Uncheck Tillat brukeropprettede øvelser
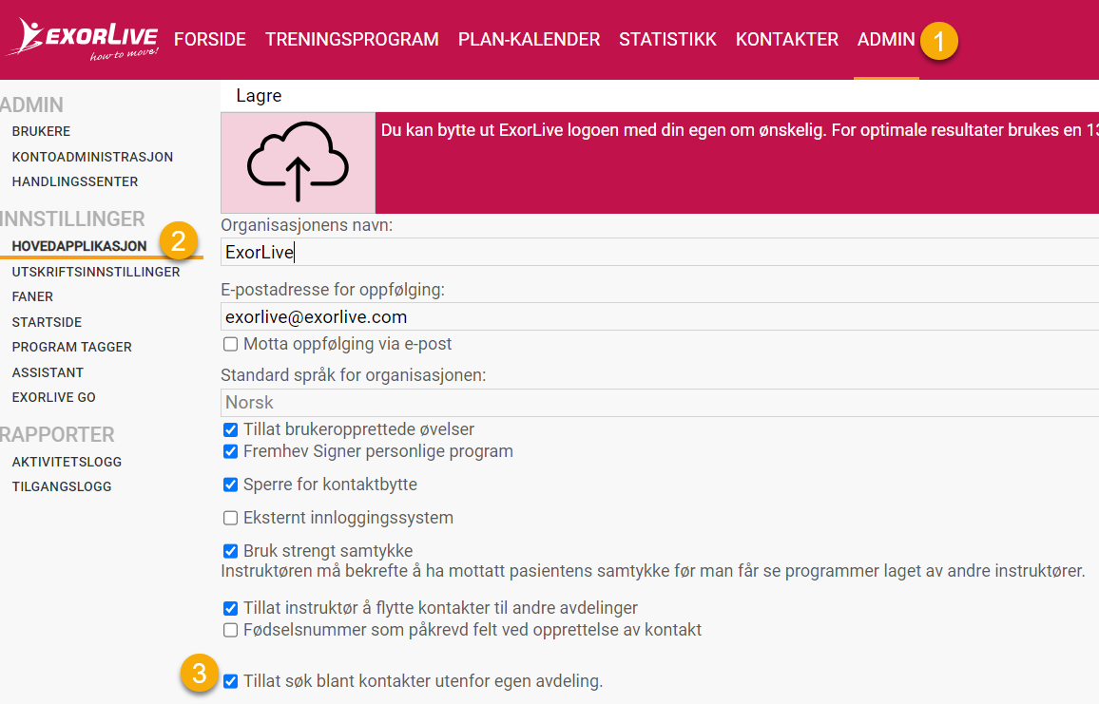This screenshot has height=704, width=1099. point(231,429)
